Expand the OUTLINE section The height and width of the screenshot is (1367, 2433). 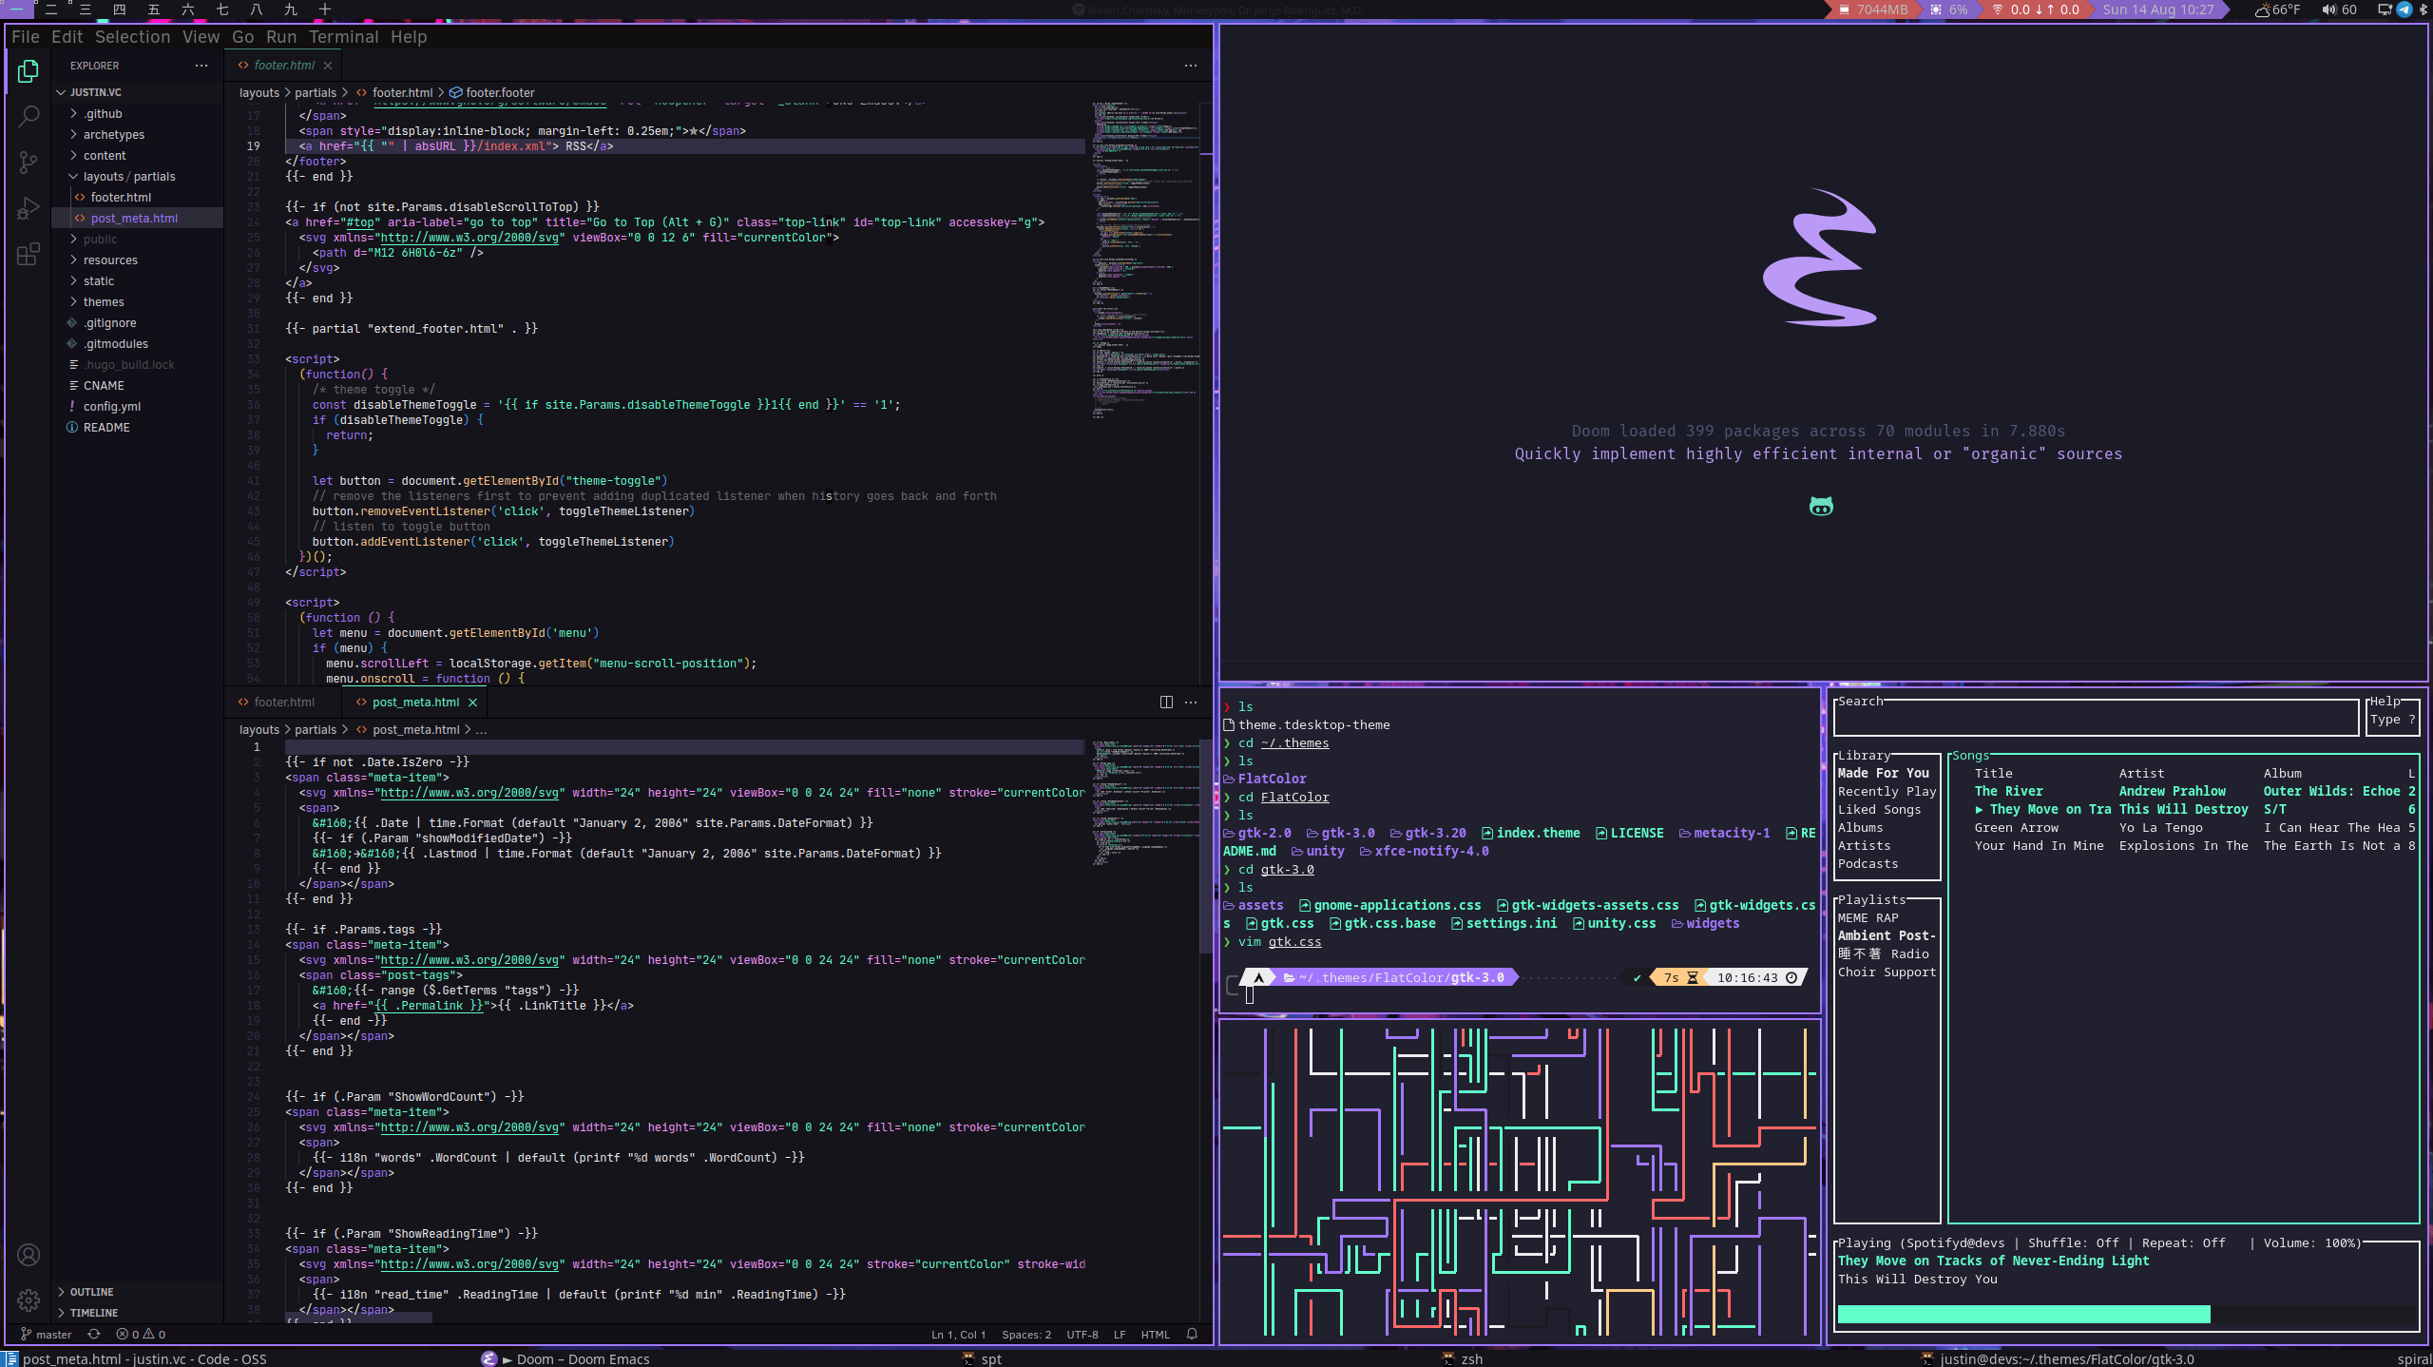click(x=91, y=1292)
